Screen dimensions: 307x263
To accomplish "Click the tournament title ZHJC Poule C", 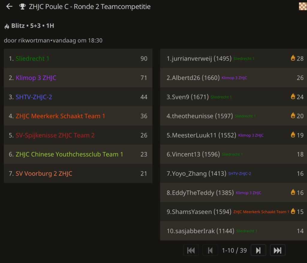I will click(90, 7).
